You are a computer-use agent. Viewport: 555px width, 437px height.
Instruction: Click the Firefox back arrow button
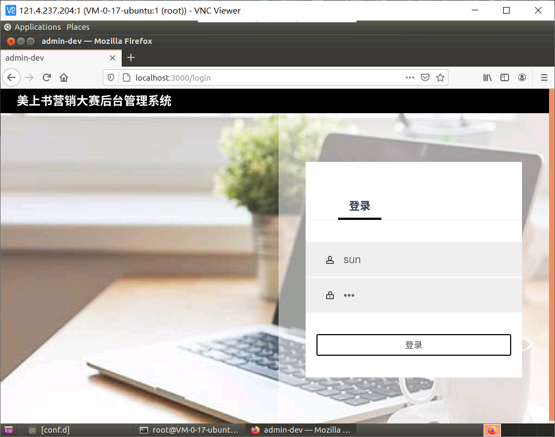point(11,77)
